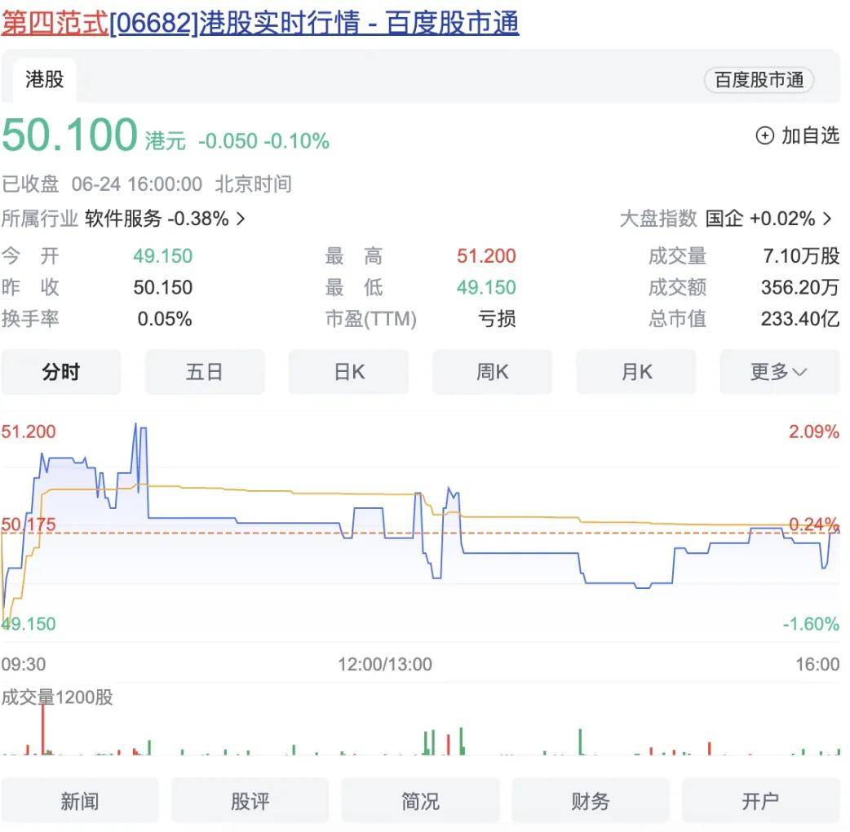Click the 开户 button

point(760,800)
